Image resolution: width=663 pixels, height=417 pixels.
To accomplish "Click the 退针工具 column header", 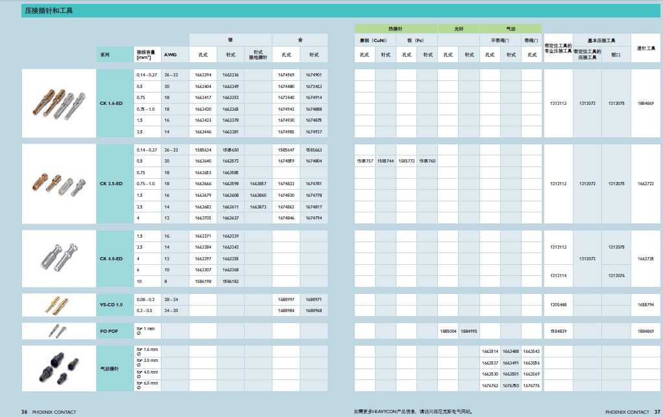I will coord(645,48).
